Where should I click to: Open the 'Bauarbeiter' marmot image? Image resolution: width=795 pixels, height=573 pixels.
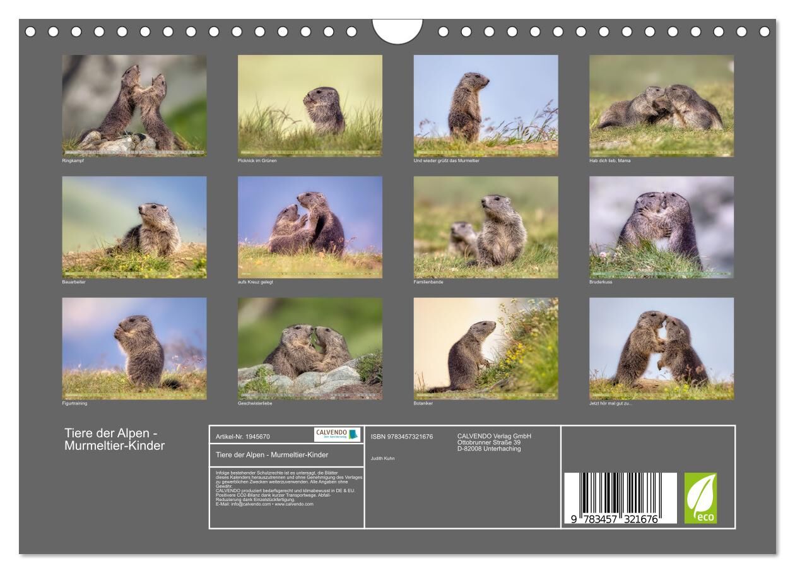(134, 227)
